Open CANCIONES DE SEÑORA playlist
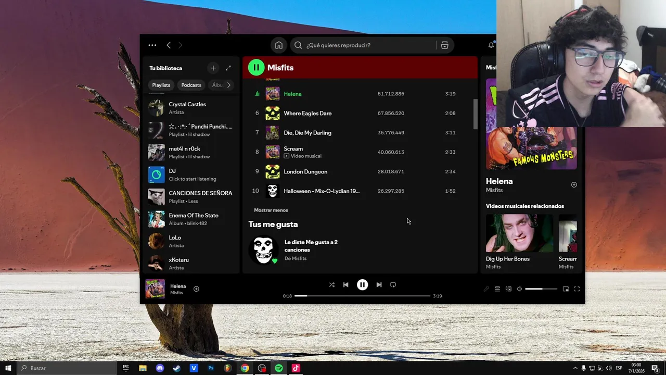This screenshot has height=375, width=666. coord(191,197)
